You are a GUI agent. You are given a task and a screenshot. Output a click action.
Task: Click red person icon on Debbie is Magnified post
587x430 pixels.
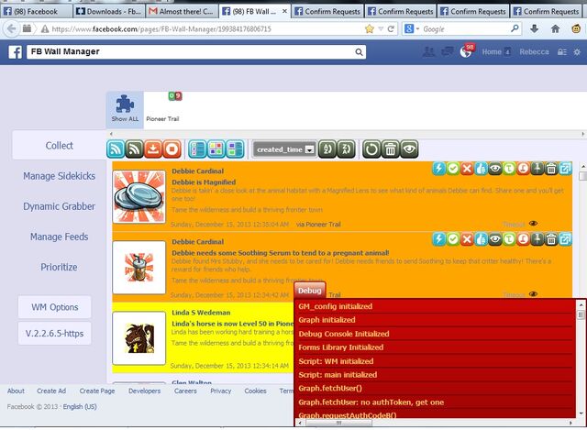pos(523,169)
